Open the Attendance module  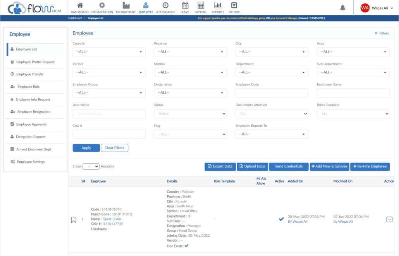tap(165, 7)
